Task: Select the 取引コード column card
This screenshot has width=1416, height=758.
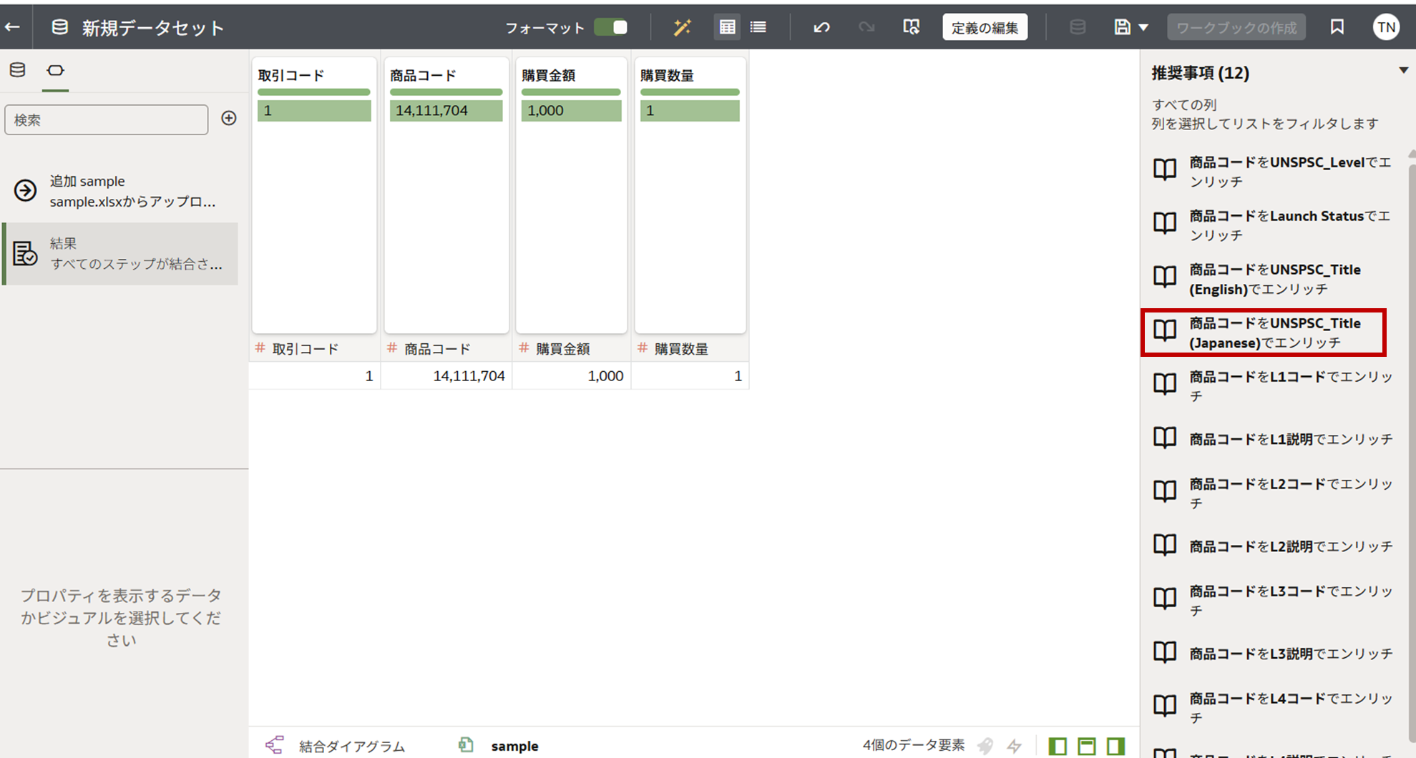Action: 314,195
